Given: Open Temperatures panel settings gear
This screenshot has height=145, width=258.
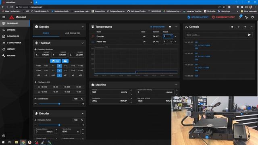Looking at the screenshot, I should tap(170, 27).
